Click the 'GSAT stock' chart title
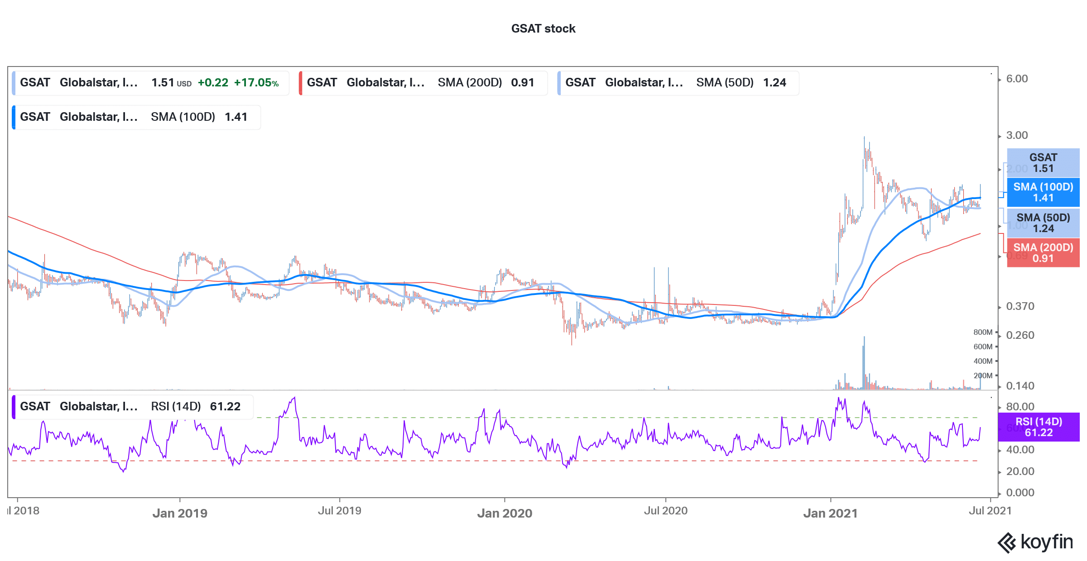Screen dimensions: 1087x561 pyautogui.click(x=543, y=29)
